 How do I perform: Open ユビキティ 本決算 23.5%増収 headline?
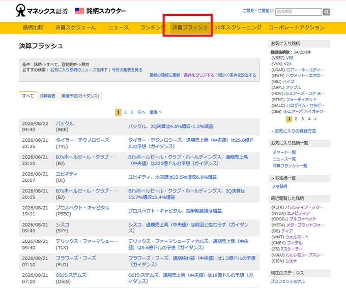coord(172,177)
